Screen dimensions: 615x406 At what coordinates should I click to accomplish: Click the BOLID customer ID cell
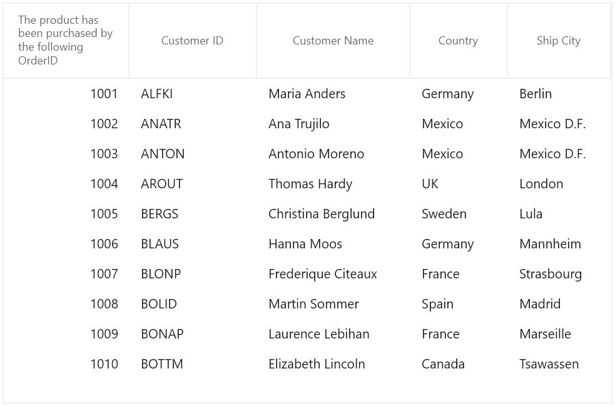click(193, 304)
